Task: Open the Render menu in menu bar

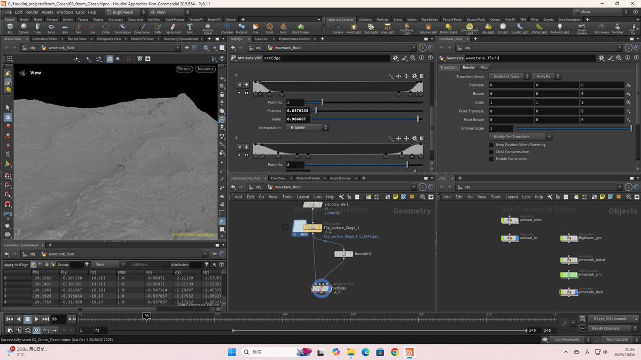Action: pos(32,12)
